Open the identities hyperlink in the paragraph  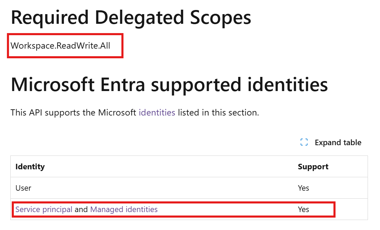157,112
